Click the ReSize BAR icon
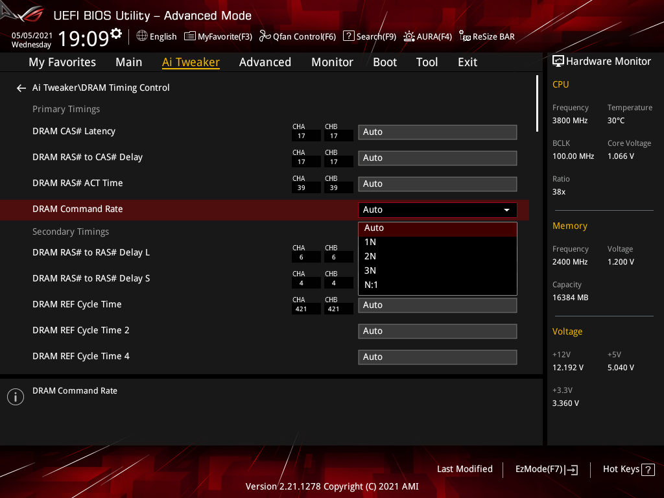This screenshot has width=664, height=498. pos(464,36)
